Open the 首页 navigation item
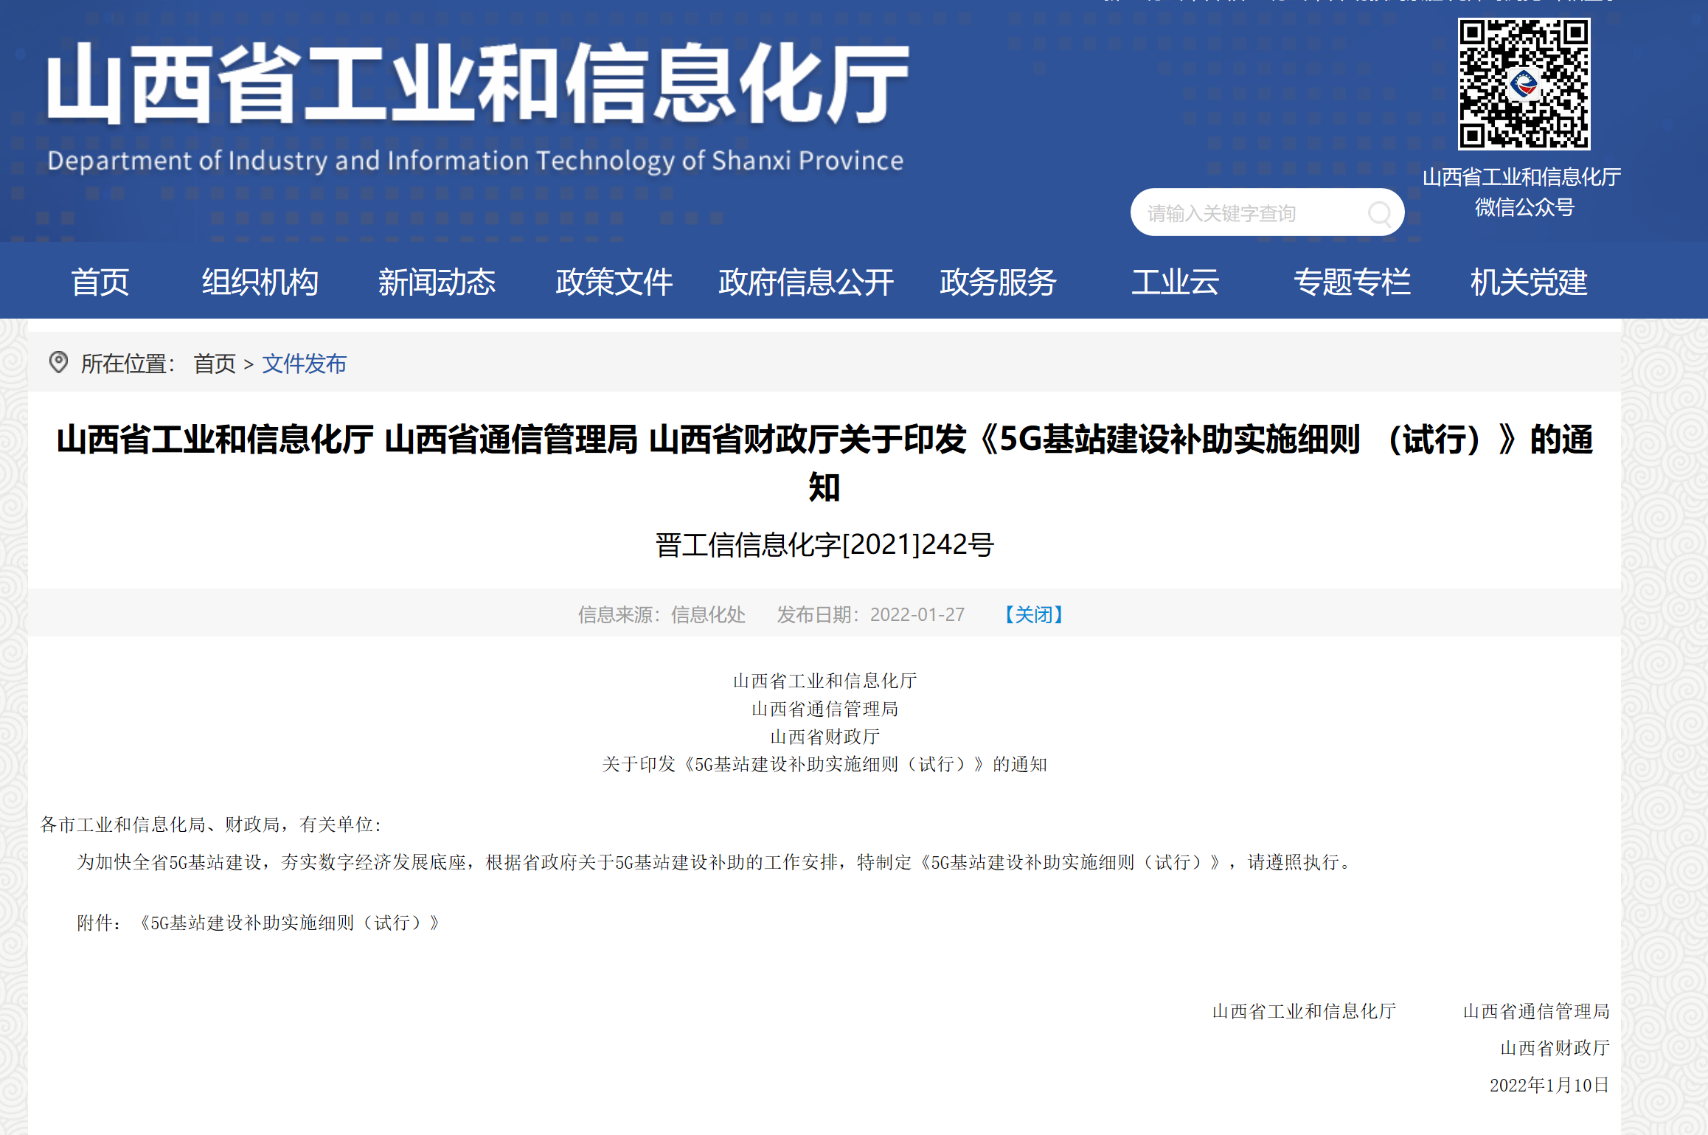This screenshot has height=1135, width=1708. (101, 282)
